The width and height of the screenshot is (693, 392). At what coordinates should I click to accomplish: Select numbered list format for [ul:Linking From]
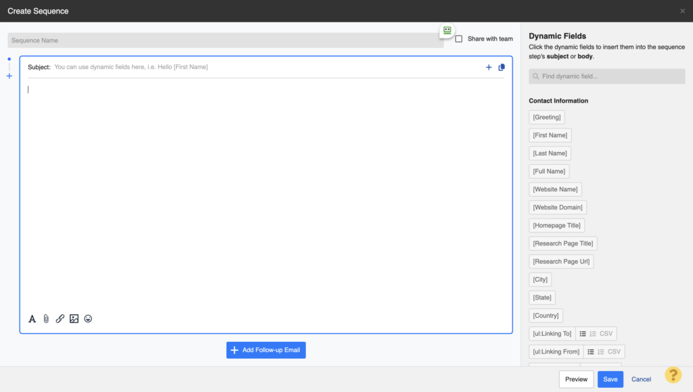tap(601, 351)
